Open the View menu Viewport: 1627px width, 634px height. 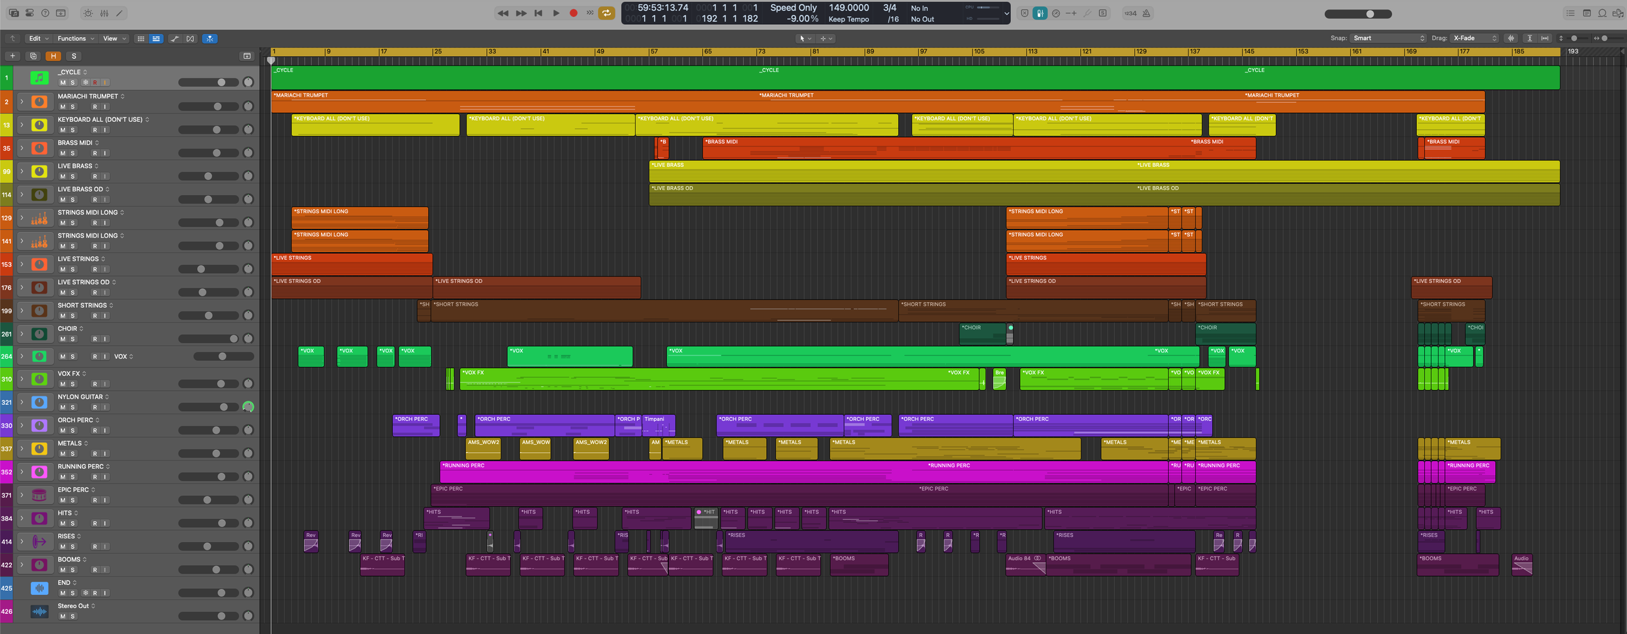[114, 38]
